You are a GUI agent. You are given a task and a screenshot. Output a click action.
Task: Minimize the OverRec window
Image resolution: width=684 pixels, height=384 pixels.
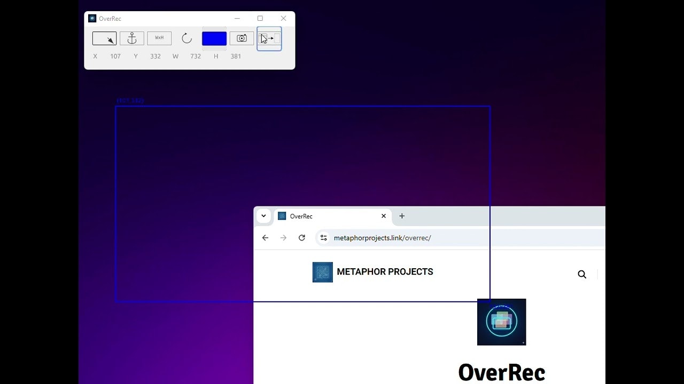tap(237, 19)
